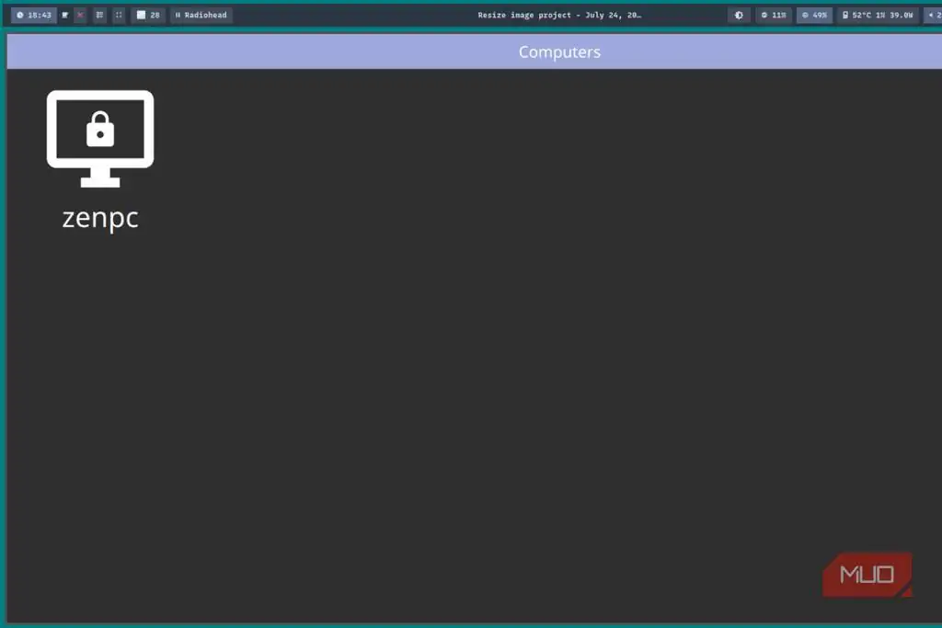This screenshot has width=942, height=628.
Task: Click the 11% status module
Action: click(773, 15)
